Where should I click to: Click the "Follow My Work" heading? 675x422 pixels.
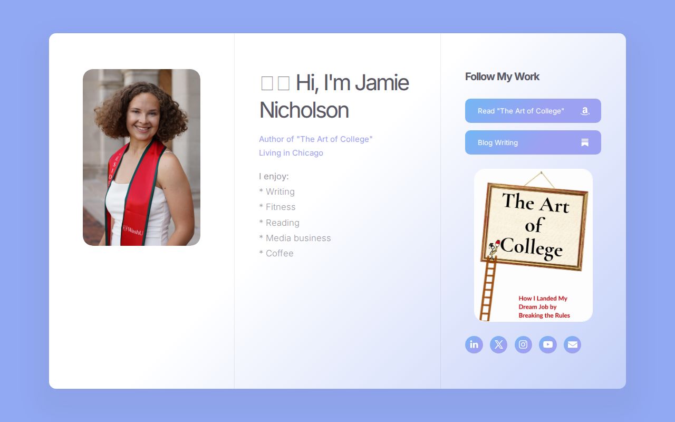[502, 76]
